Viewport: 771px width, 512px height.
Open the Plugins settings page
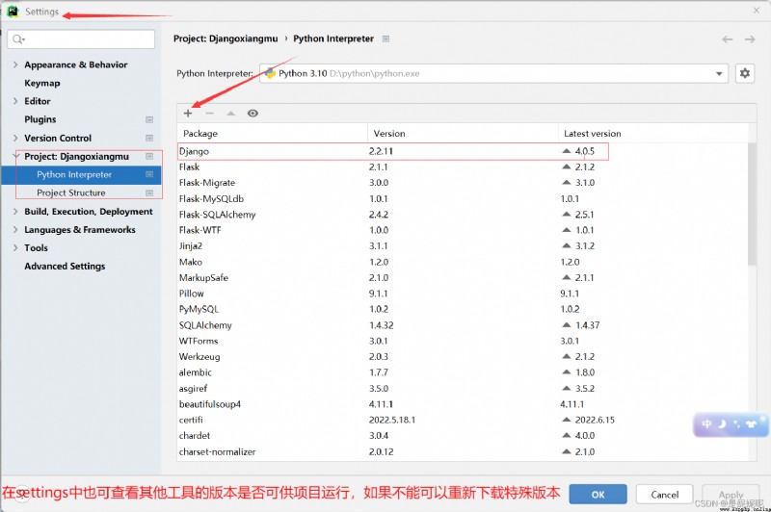tap(40, 119)
